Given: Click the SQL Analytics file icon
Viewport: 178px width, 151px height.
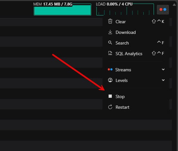Looking at the screenshot, I should click(x=110, y=53).
